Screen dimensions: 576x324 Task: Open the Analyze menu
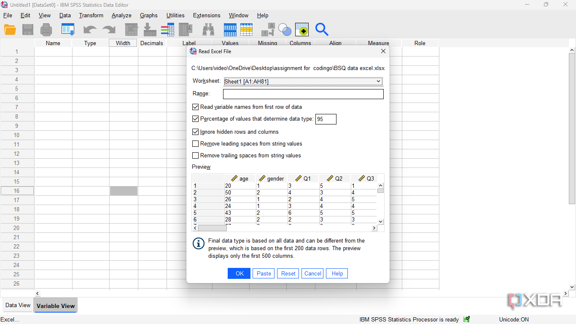121,15
